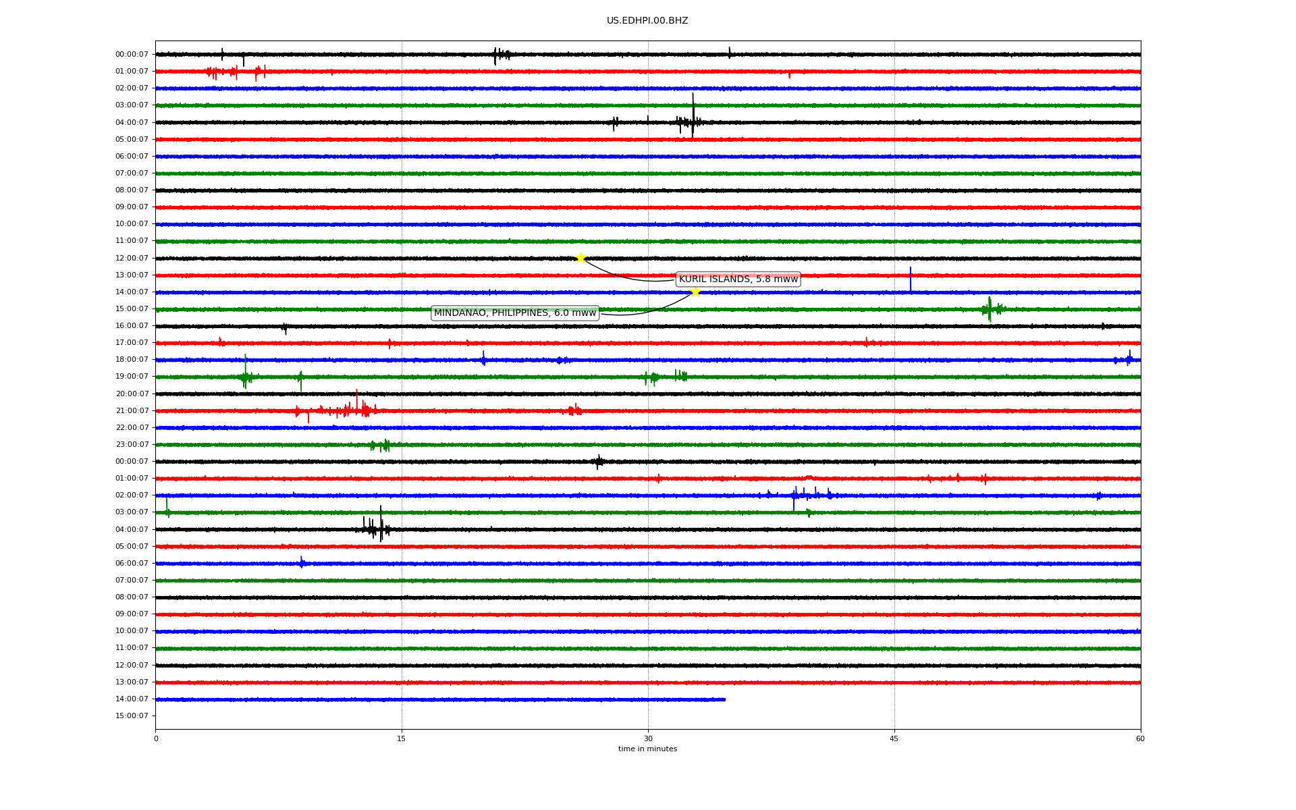Image resolution: width=1296 pixels, height=810 pixels.
Task: Click the x-axis tick labeled 15
Action: [402, 738]
